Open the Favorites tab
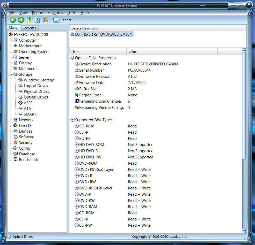 30,28
